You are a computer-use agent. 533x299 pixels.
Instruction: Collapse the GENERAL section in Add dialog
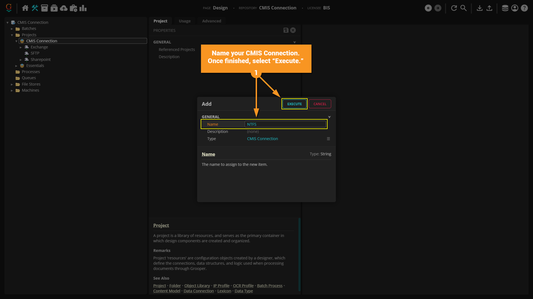[329, 117]
